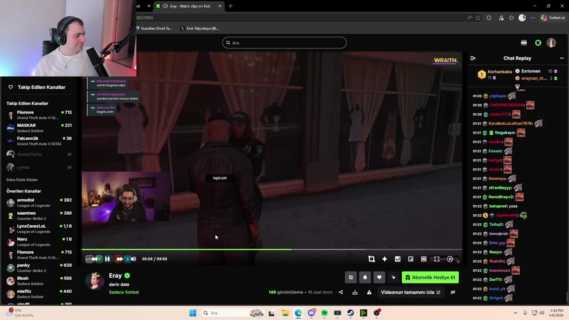Open the Guardian Druid bookmark

coord(154,28)
